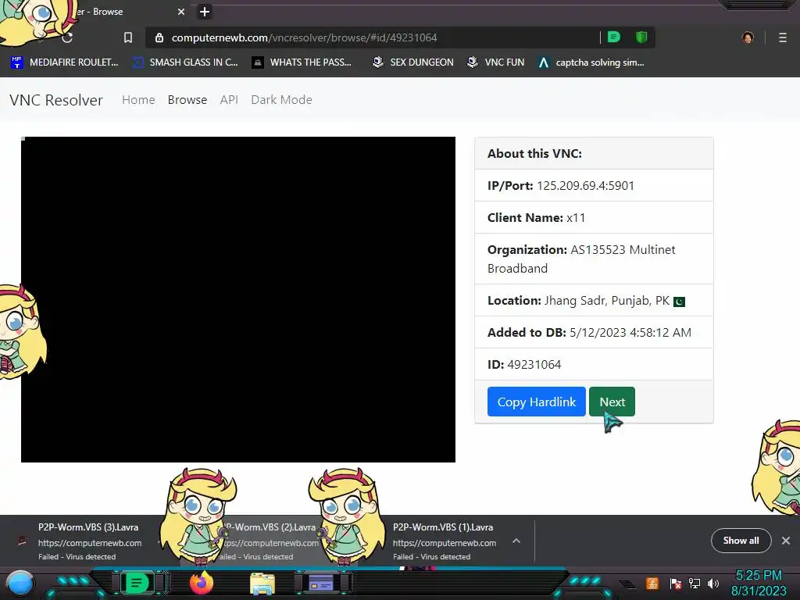Click the taskbar clock 5:25 PM
Screen dimensions: 800x600
click(758, 575)
